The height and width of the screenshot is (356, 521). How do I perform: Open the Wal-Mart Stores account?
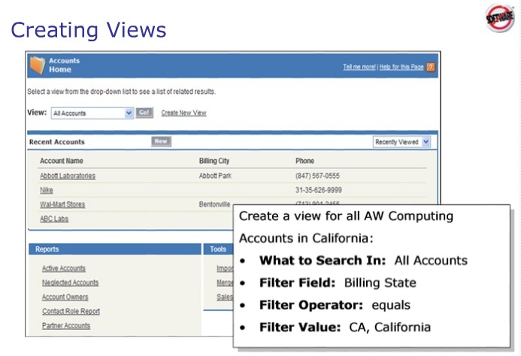[62, 204]
